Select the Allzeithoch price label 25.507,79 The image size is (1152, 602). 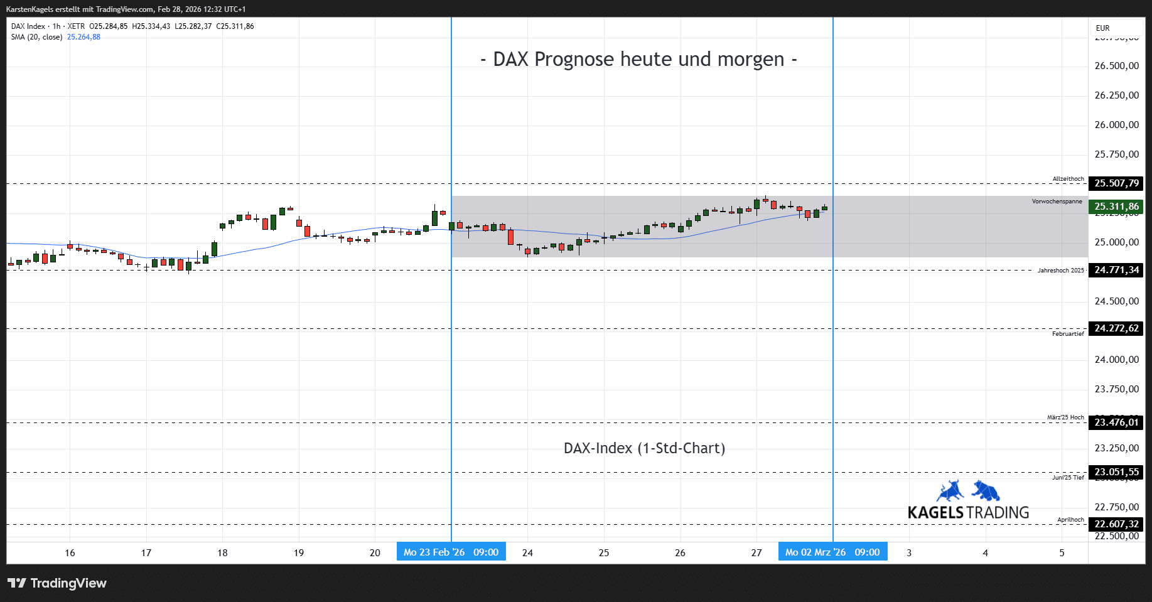(1116, 183)
